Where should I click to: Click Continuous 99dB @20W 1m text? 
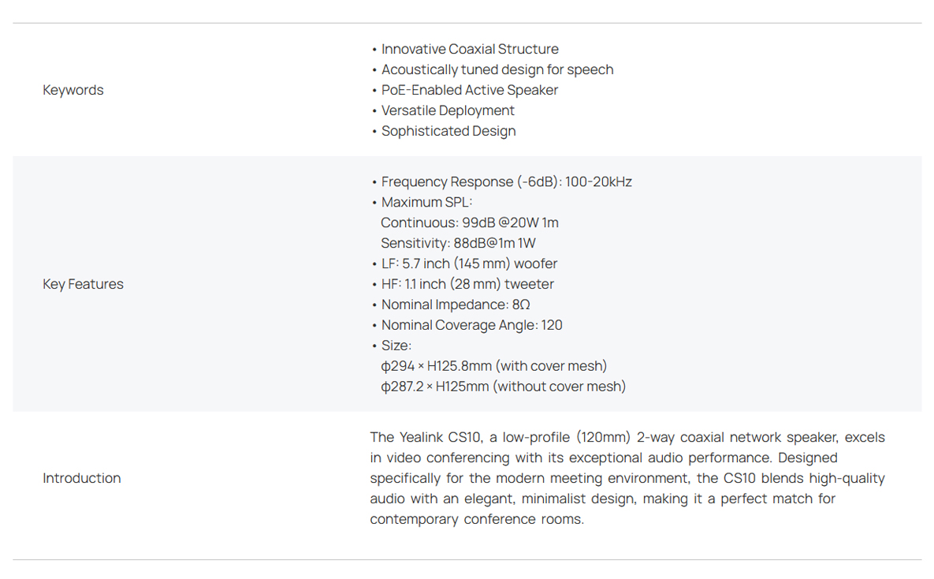pyautogui.click(x=470, y=223)
